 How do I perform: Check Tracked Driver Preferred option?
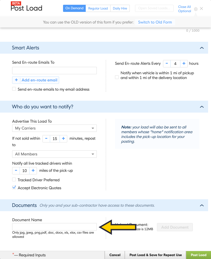(14, 180)
